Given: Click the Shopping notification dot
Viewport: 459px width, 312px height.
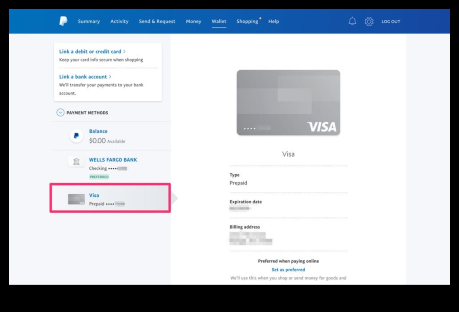Looking at the screenshot, I should 260,19.
